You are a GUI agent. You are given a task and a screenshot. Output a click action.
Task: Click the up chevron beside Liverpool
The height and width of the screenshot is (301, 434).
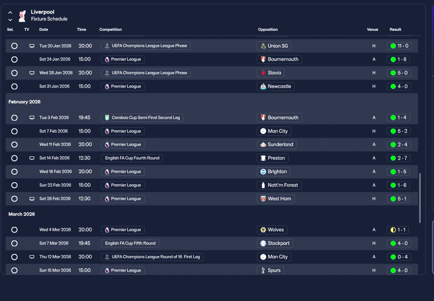point(10,13)
